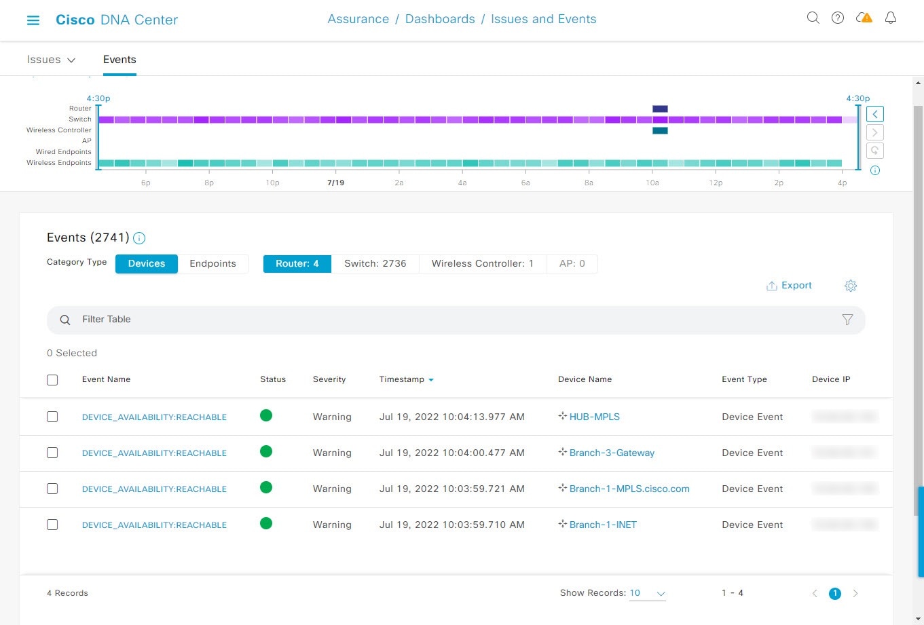924x625 pixels.
Task: Click the info icon next to Events count
Action: click(x=138, y=238)
